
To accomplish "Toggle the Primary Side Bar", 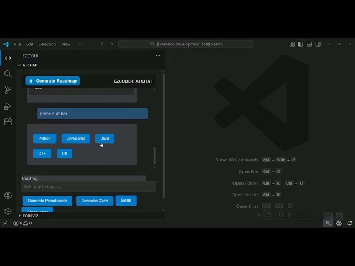I will [301, 44].
